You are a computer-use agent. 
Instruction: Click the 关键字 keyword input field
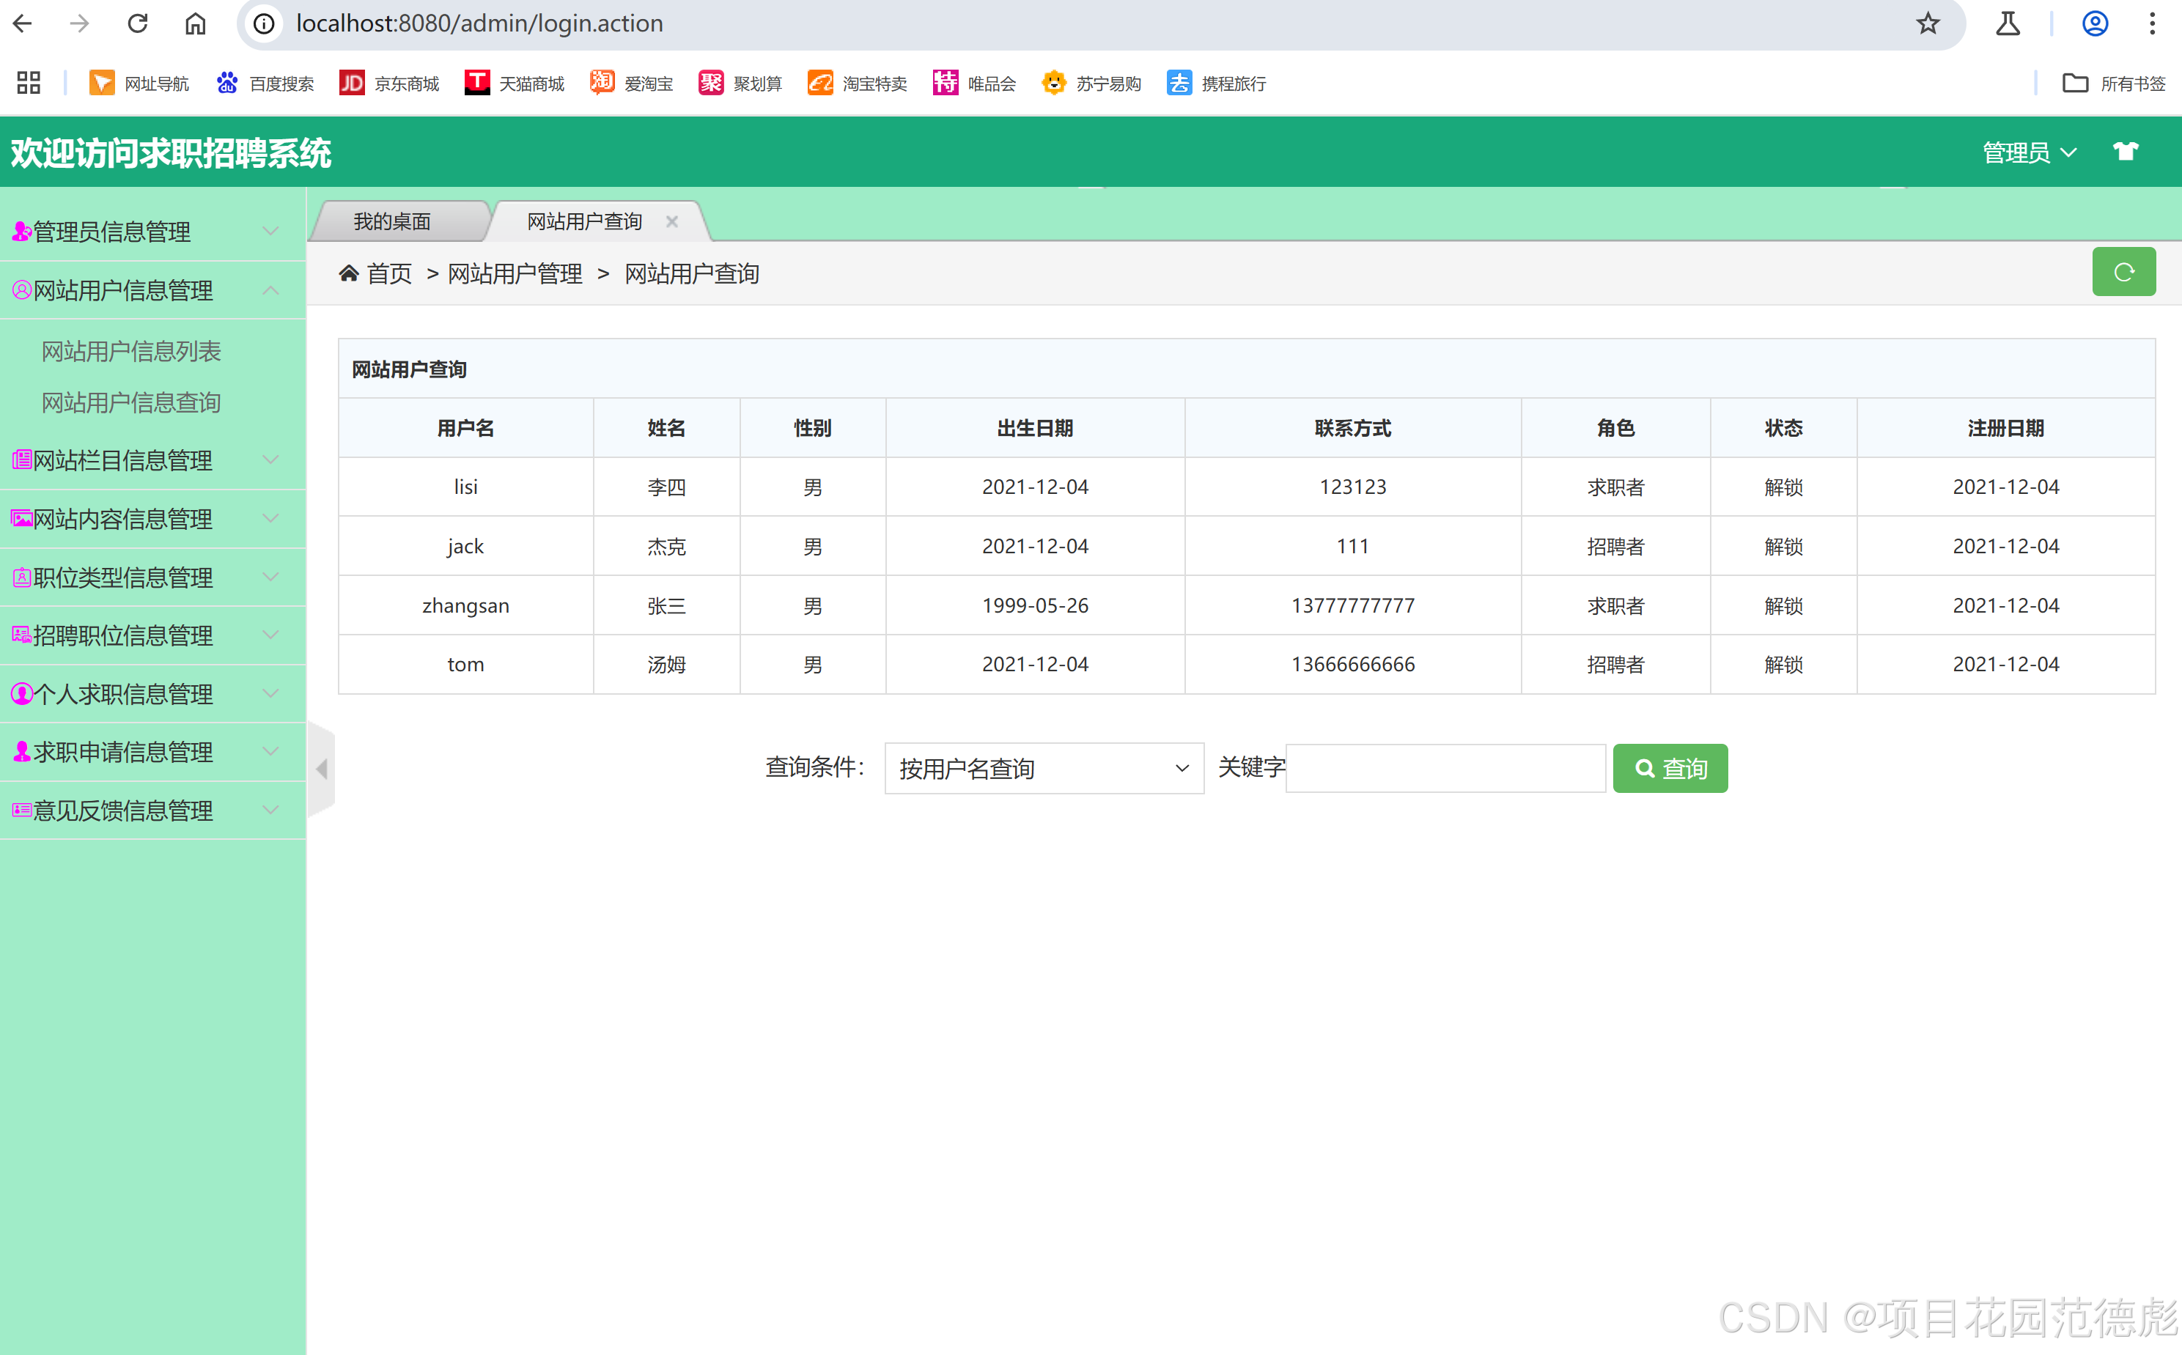pos(1445,768)
